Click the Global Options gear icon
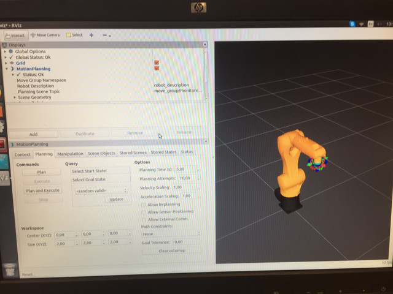Image resolution: width=393 pixels, height=294 pixels. coord(11,51)
